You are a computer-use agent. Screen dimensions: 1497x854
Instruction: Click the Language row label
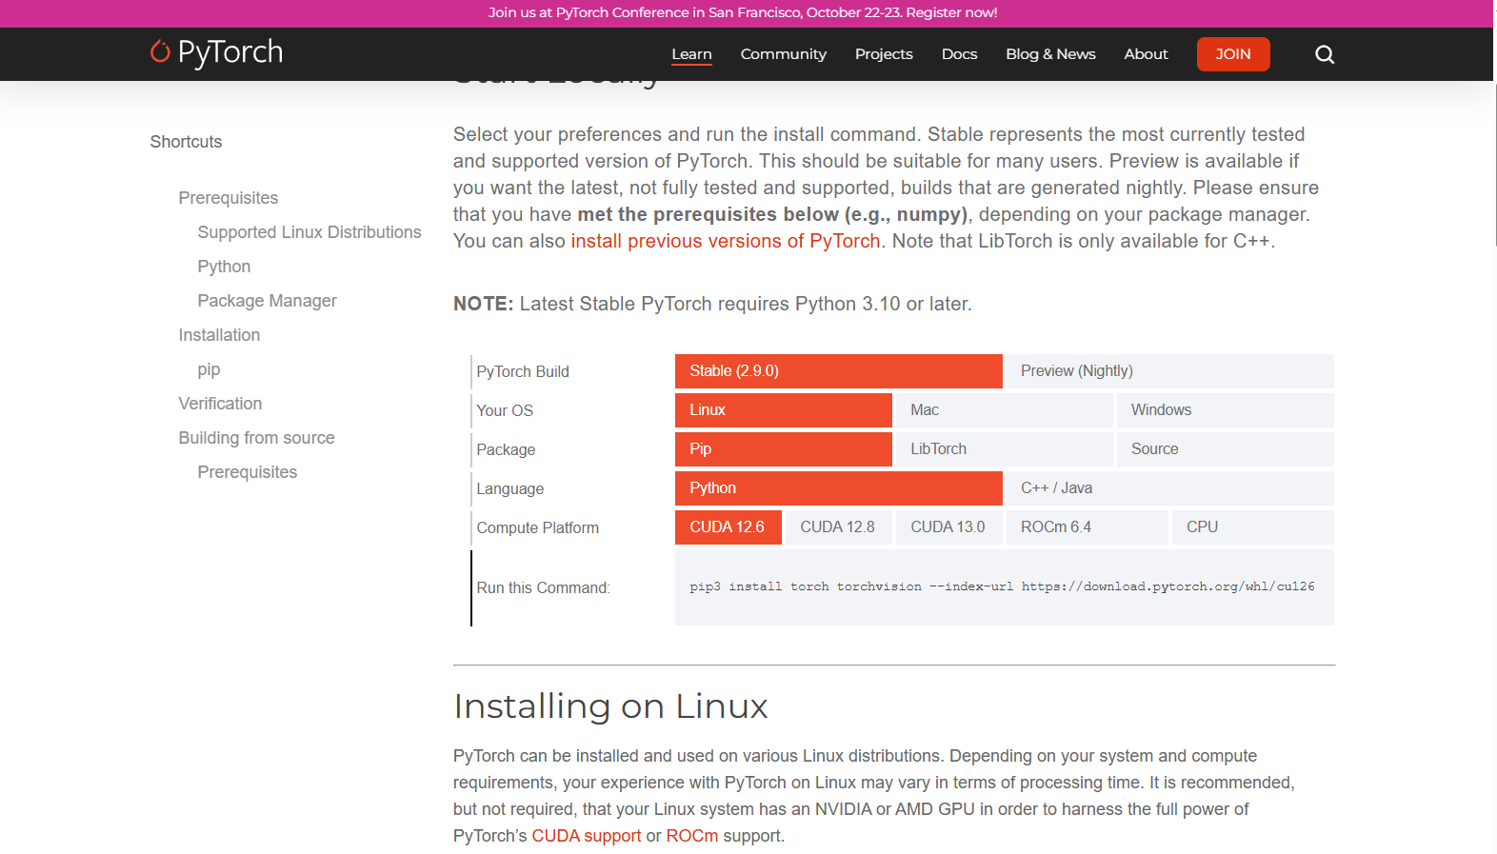click(x=510, y=488)
